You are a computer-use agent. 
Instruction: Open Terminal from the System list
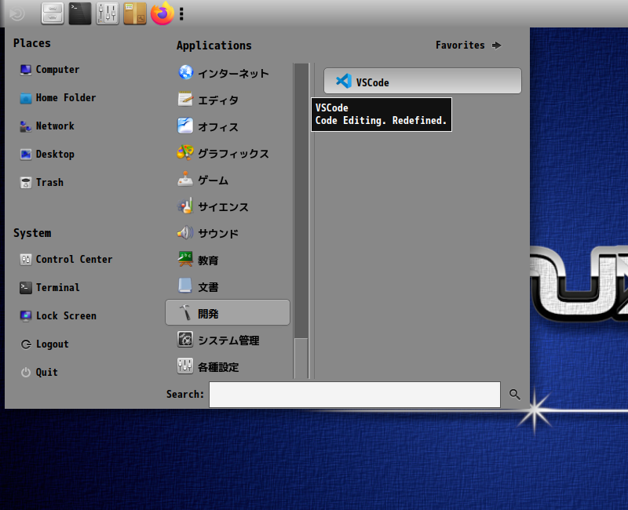click(49, 288)
